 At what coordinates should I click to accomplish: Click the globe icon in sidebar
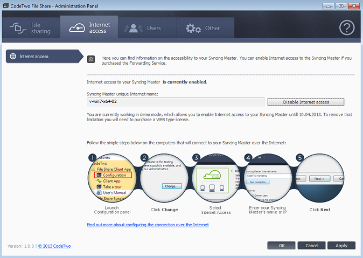tap(13, 56)
